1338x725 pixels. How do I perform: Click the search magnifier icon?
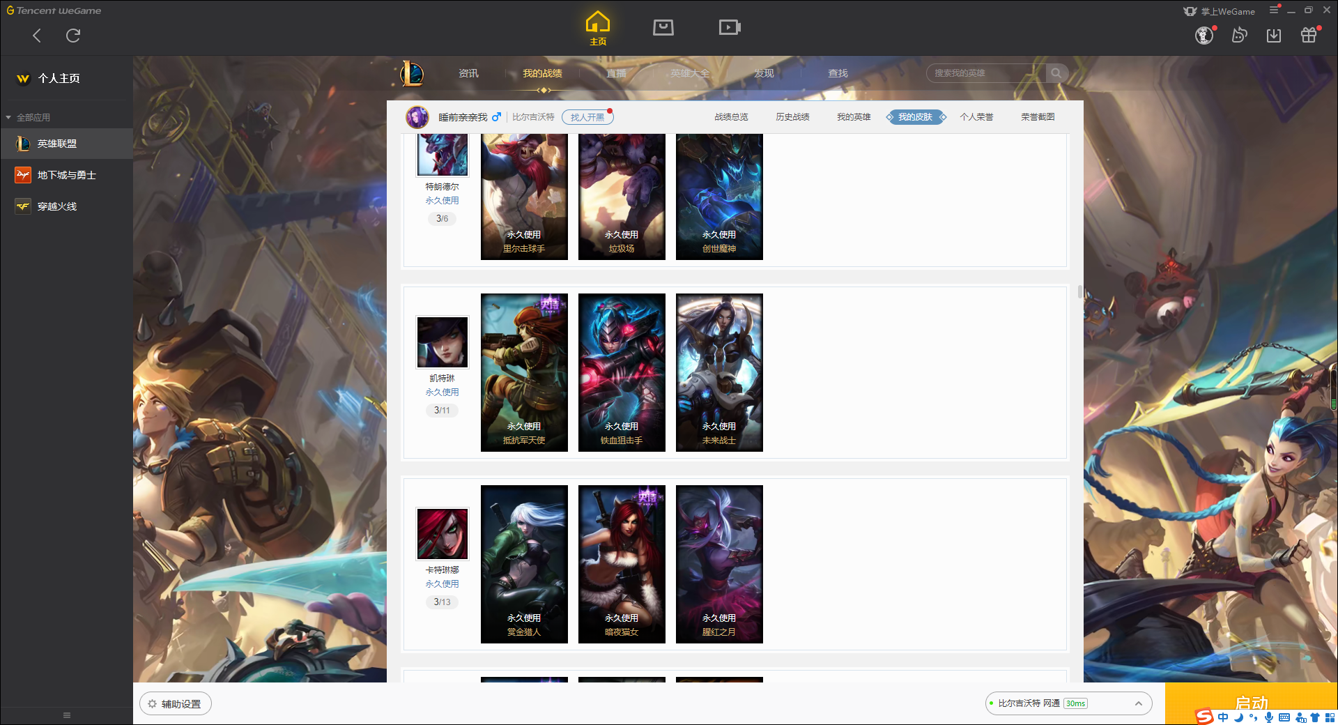click(1056, 73)
